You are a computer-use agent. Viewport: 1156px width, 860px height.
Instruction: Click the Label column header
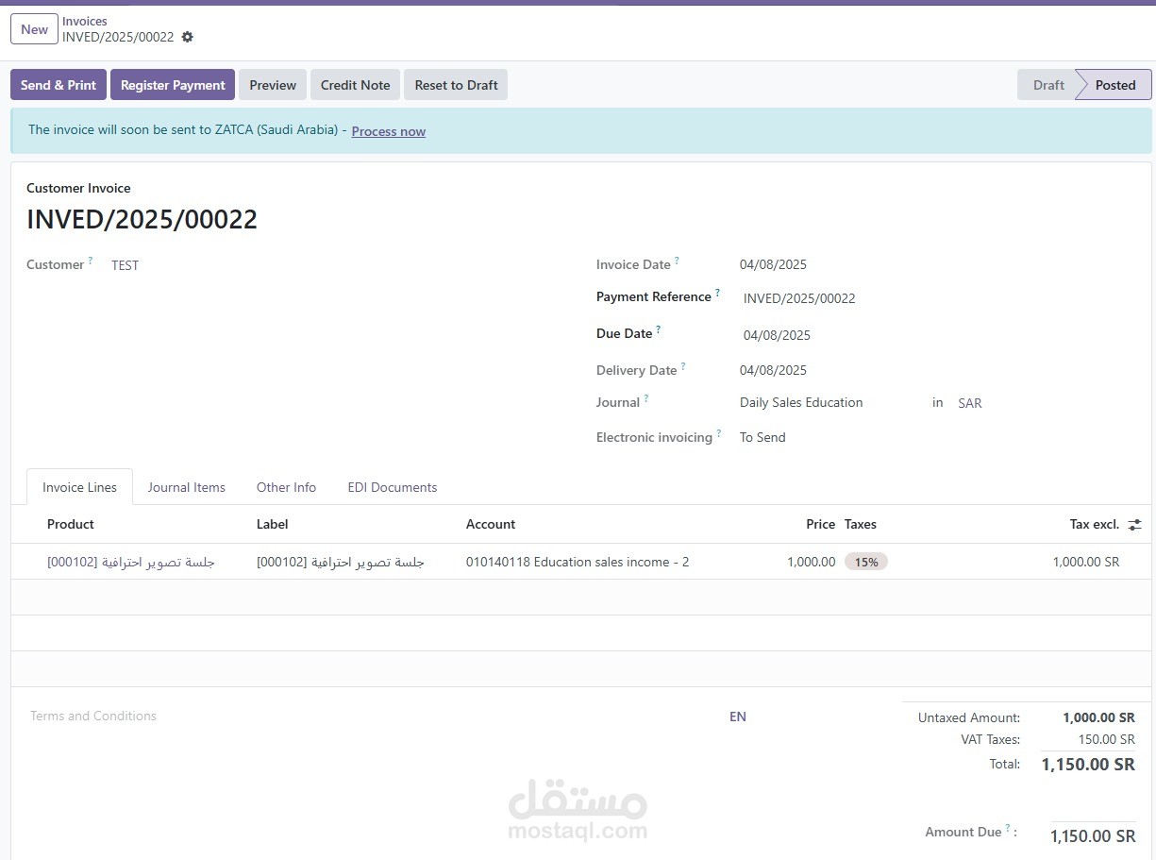272,524
